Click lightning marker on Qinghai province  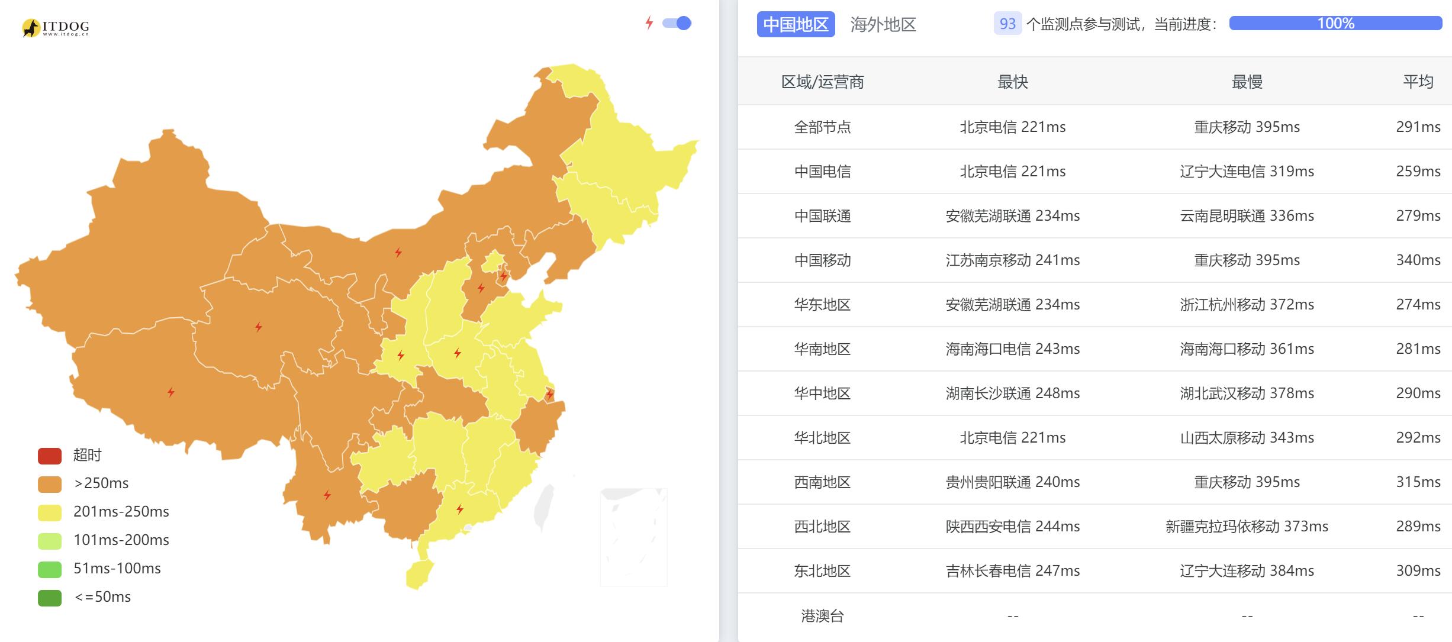coord(259,327)
